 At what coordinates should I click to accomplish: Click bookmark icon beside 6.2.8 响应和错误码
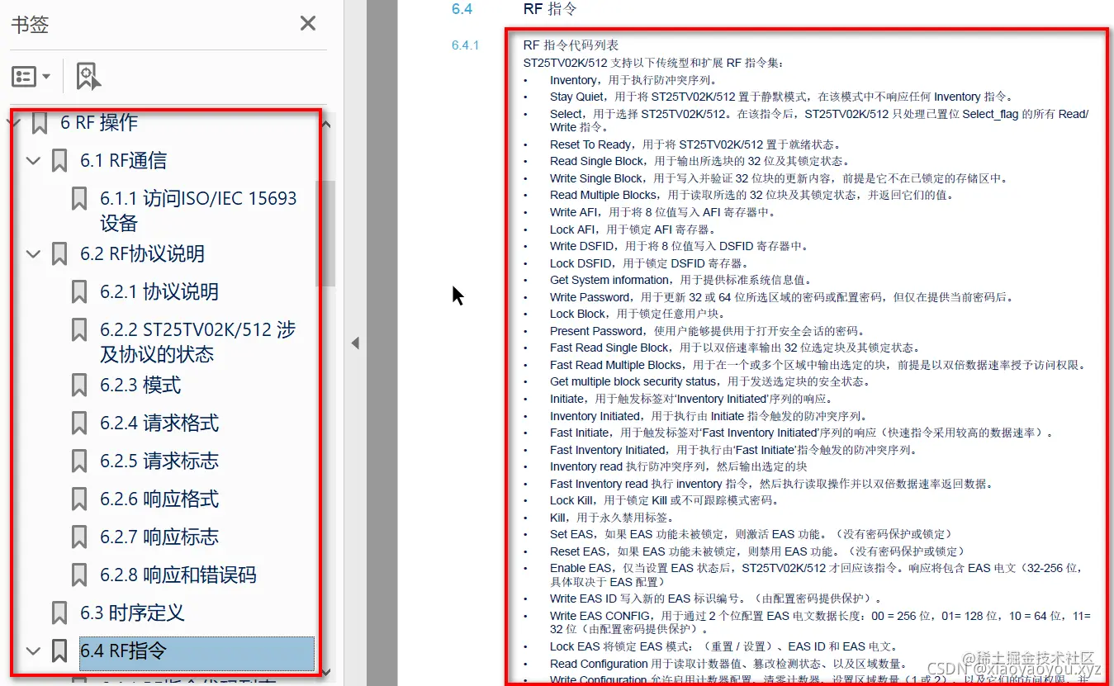[x=79, y=575]
